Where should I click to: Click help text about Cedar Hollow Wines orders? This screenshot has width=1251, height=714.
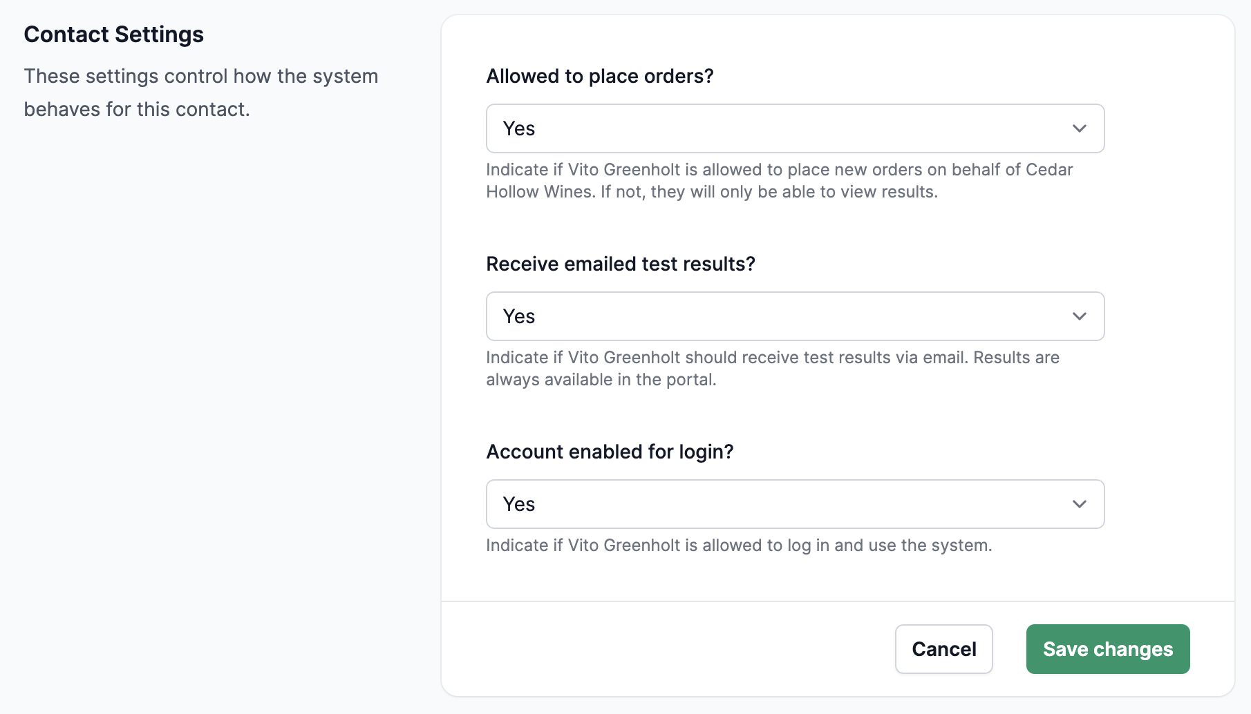coord(779,181)
